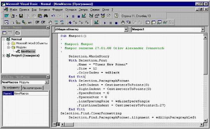Run the macro with the play button
The height and width of the screenshot is (129, 210).
coord(67,16)
